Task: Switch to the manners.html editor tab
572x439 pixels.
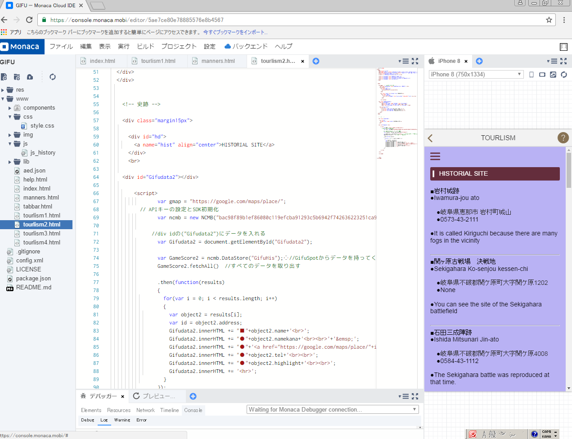Action: [x=218, y=61]
